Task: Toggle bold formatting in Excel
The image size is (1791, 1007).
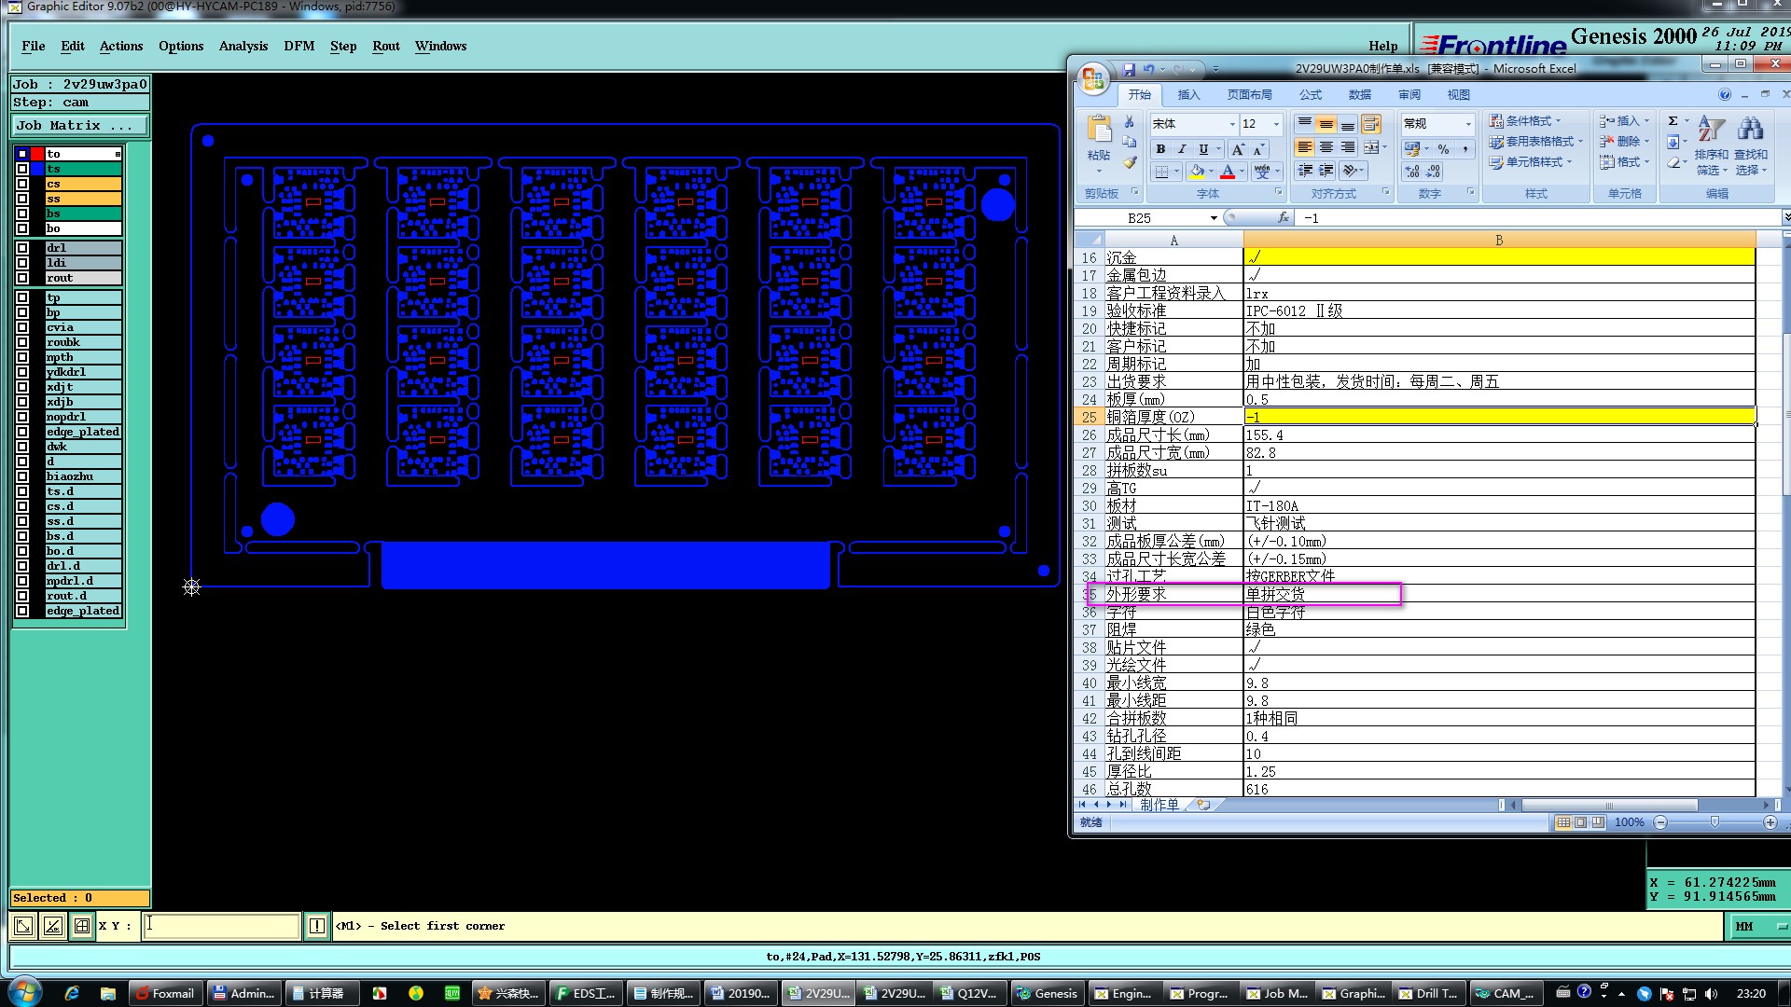Action: coord(1160,149)
